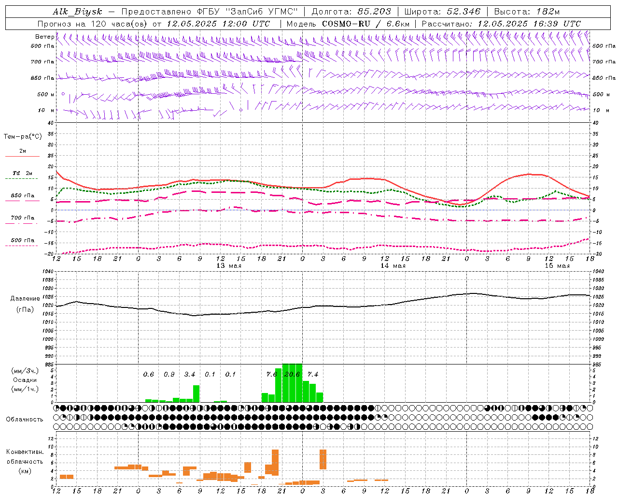Click the 2м legend label of temperature panel

tap(23, 151)
